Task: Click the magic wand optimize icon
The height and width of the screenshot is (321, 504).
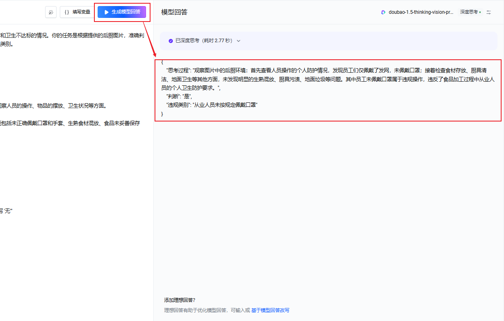Action: [x=51, y=12]
